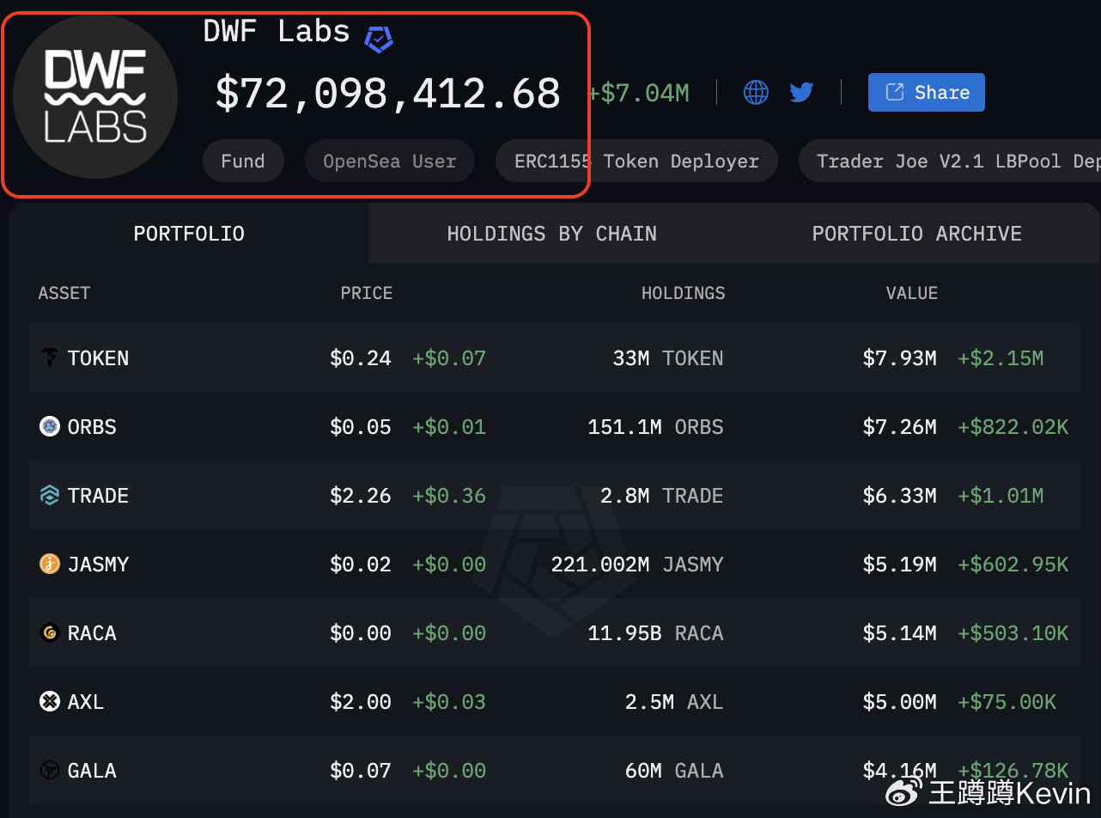Viewport: 1101px width, 818px height.
Task: Click the +$2.15M value change
Action: click(1001, 358)
